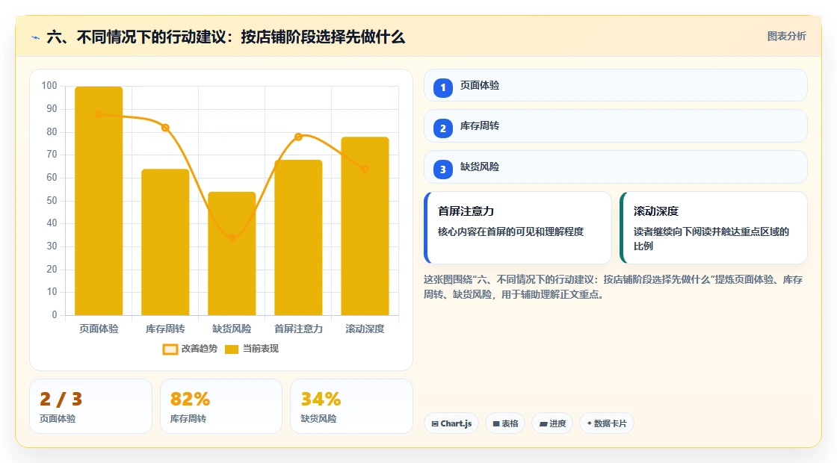Click the 缺货风险 x-axis label

click(232, 329)
